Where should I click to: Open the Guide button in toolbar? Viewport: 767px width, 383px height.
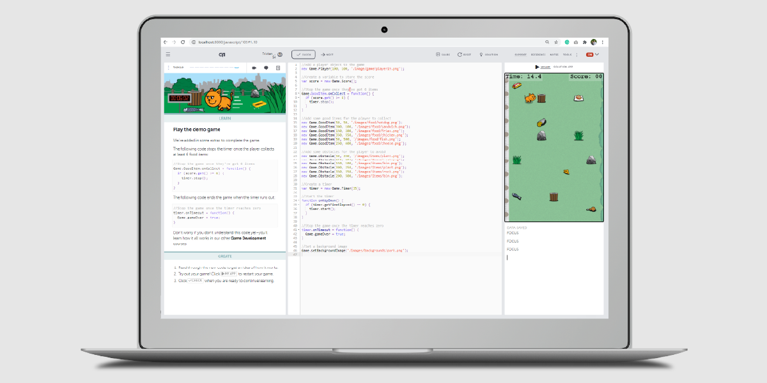[442, 54]
